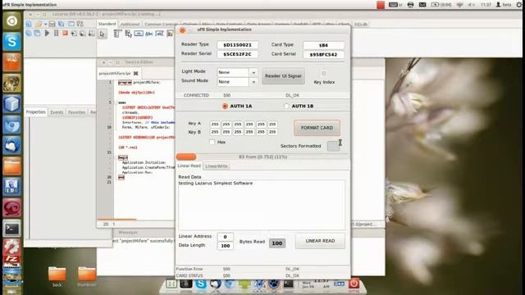This screenshot has width=525, height=295.
Task: Click the CONNECTED status text
Action: point(196,95)
